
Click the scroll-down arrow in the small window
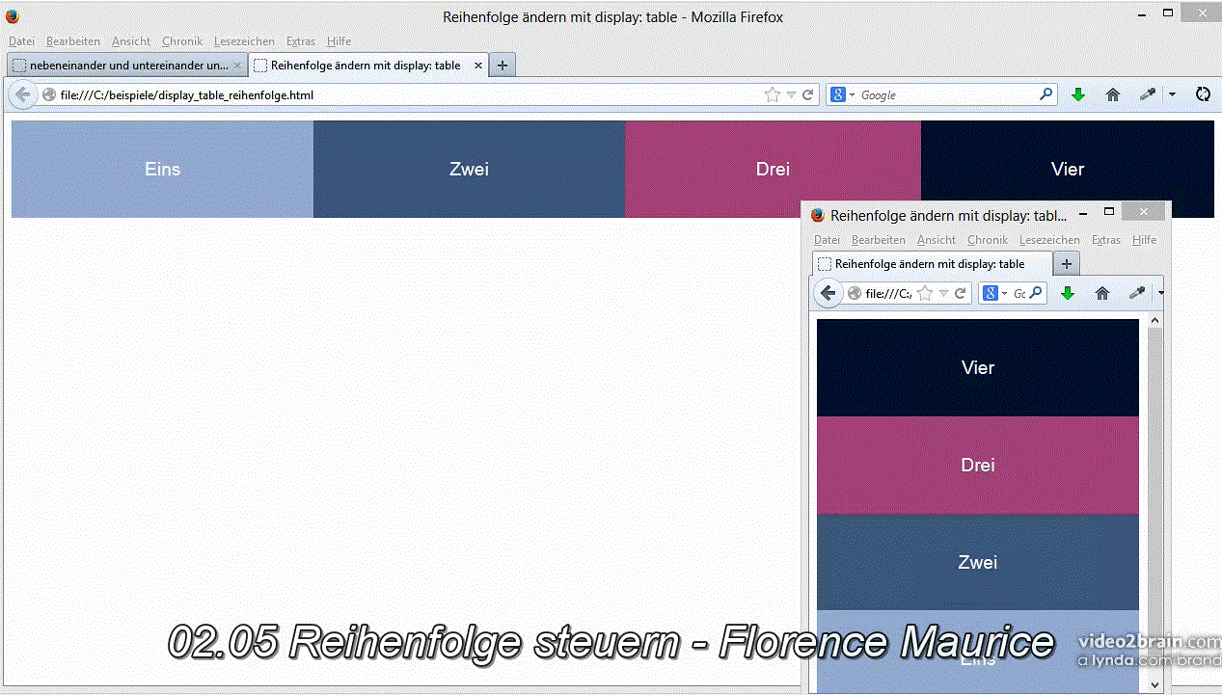(x=1155, y=685)
